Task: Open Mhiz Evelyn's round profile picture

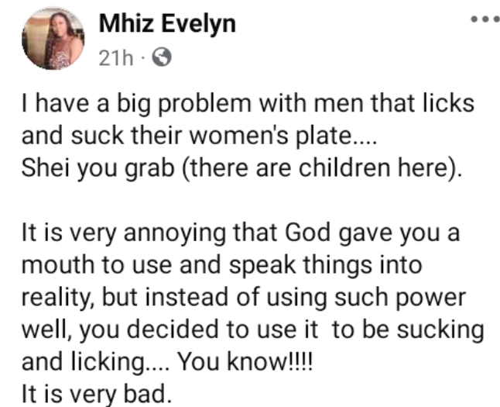Action: (53, 39)
